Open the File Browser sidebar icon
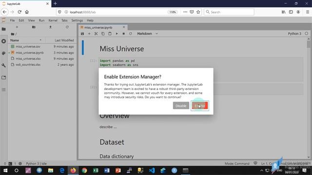This screenshot has height=175, width=312. tap(3, 29)
